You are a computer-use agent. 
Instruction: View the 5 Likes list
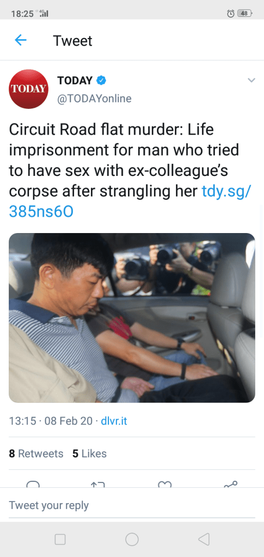pyautogui.click(x=89, y=454)
